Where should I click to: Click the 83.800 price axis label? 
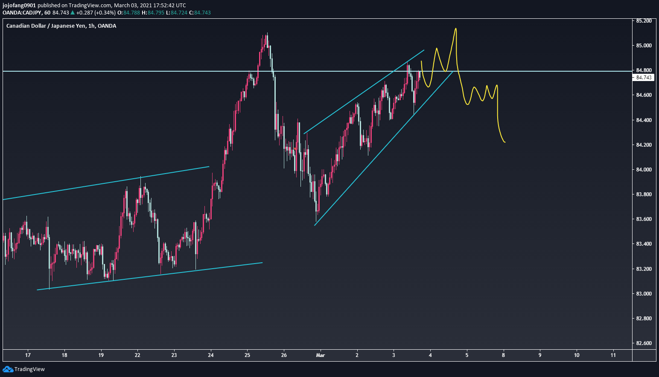pyautogui.click(x=644, y=194)
